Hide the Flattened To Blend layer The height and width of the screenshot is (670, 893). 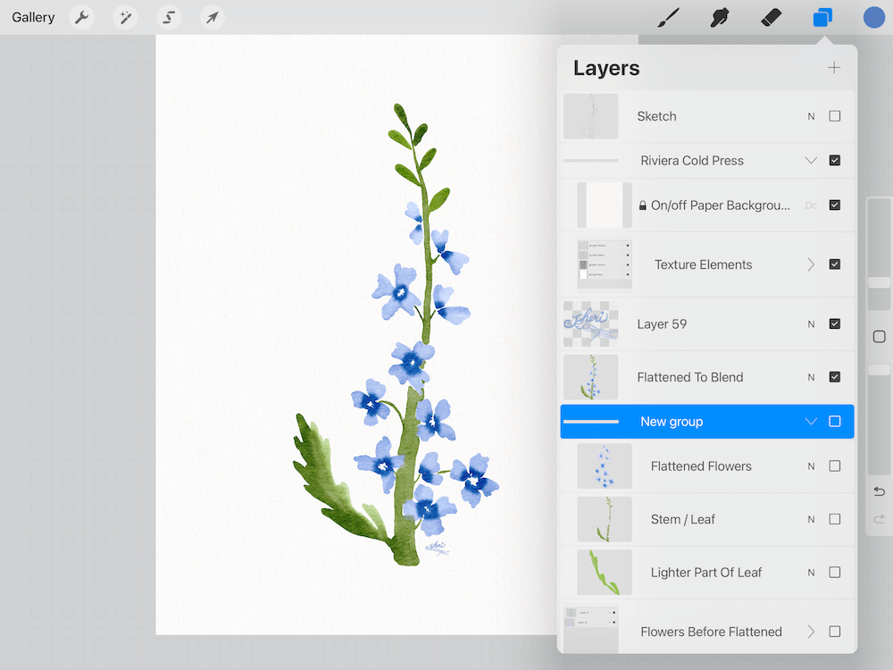835,376
